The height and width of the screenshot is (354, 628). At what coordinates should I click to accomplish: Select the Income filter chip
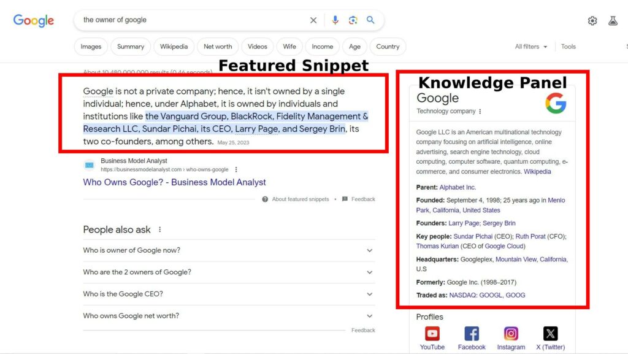(x=323, y=47)
